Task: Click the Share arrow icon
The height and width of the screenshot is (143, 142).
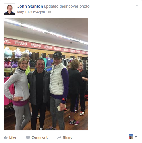Action: 59,138
